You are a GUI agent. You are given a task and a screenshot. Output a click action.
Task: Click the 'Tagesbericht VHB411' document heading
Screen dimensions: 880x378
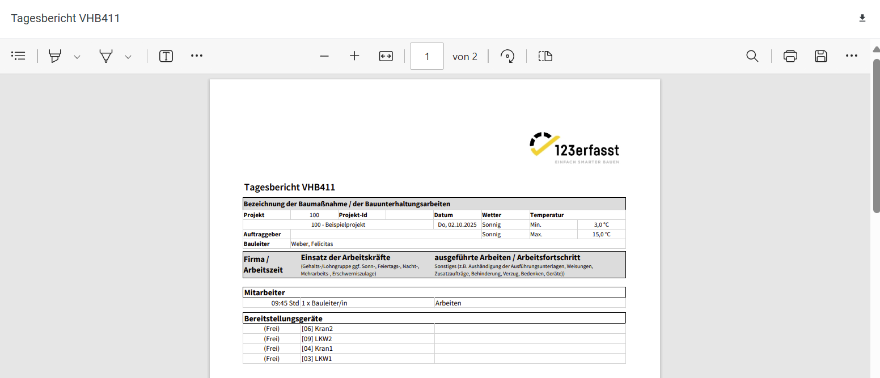[x=290, y=187]
